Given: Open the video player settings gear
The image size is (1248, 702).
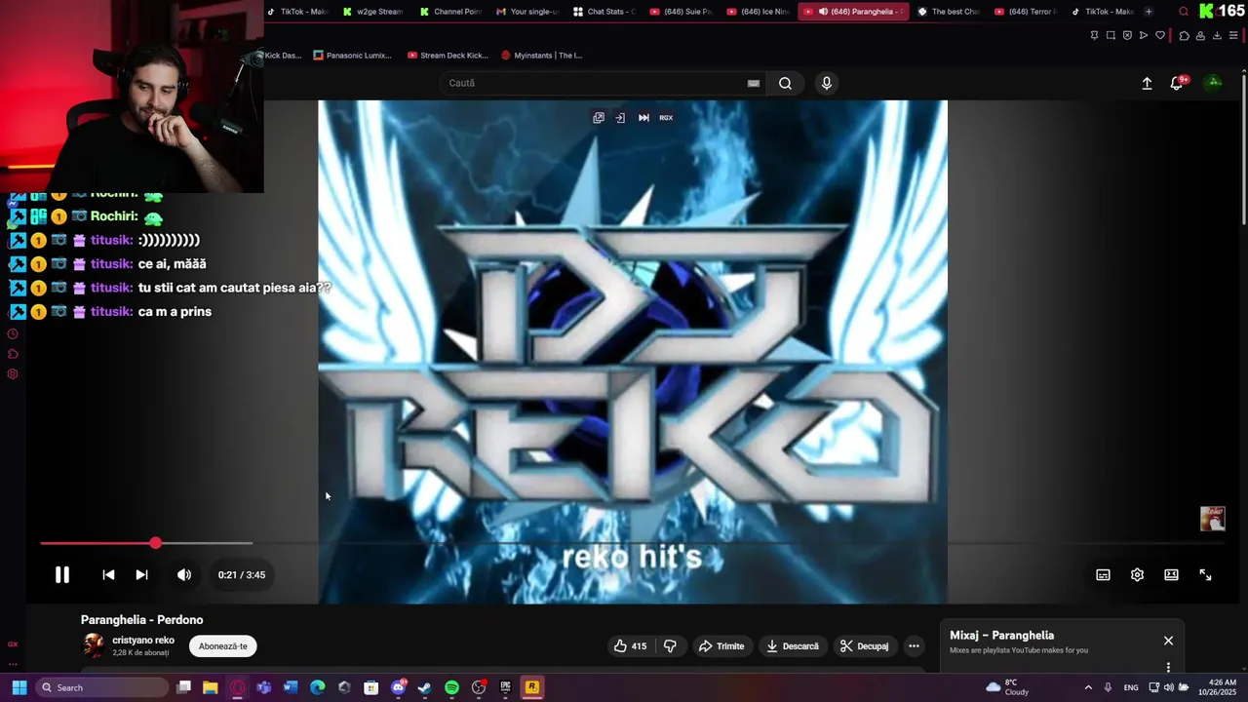Looking at the screenshot, I should click(1137, 575).
